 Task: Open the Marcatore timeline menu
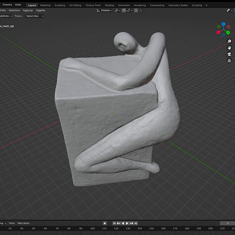coord(23,223)
